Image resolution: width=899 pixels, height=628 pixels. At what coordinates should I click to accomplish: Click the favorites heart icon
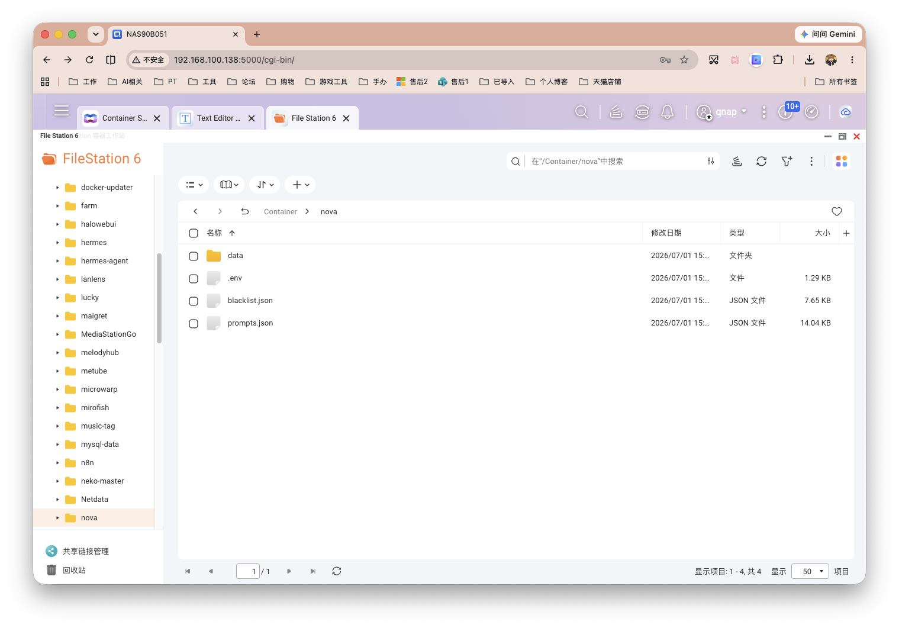pos(836,211)
